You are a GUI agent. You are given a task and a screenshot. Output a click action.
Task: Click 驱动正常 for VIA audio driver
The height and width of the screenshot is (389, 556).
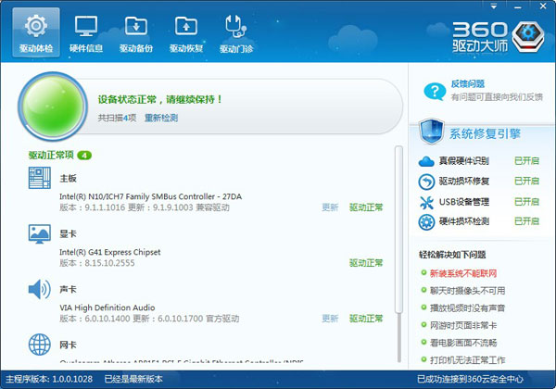pos(366,319)
